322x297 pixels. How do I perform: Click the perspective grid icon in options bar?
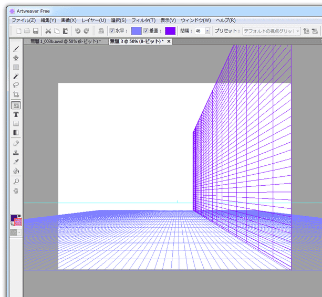[x=101, y=31]
